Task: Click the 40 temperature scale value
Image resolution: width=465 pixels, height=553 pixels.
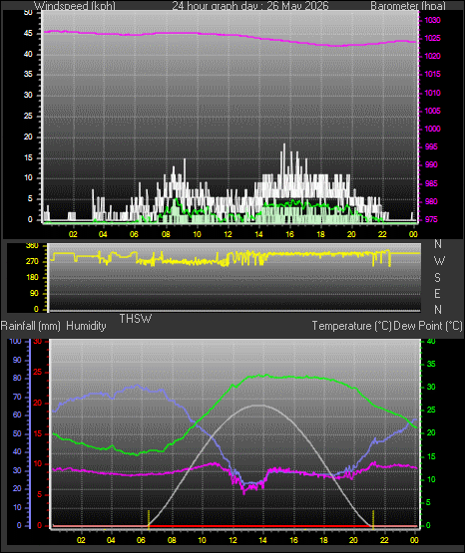Action: coord(431,342)
